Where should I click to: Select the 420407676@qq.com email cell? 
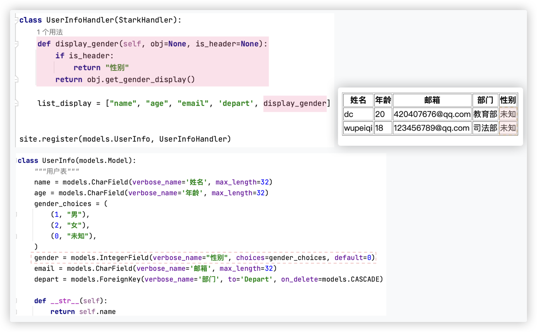[432, 114]
